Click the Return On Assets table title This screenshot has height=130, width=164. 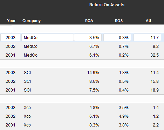(x=107, y=5)
